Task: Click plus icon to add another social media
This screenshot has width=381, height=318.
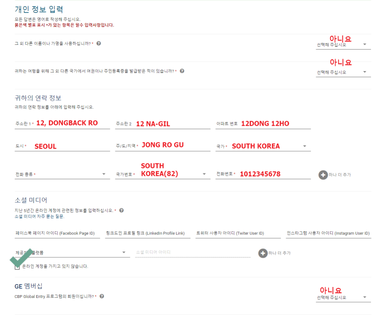Action: click(x=263, y=253)
